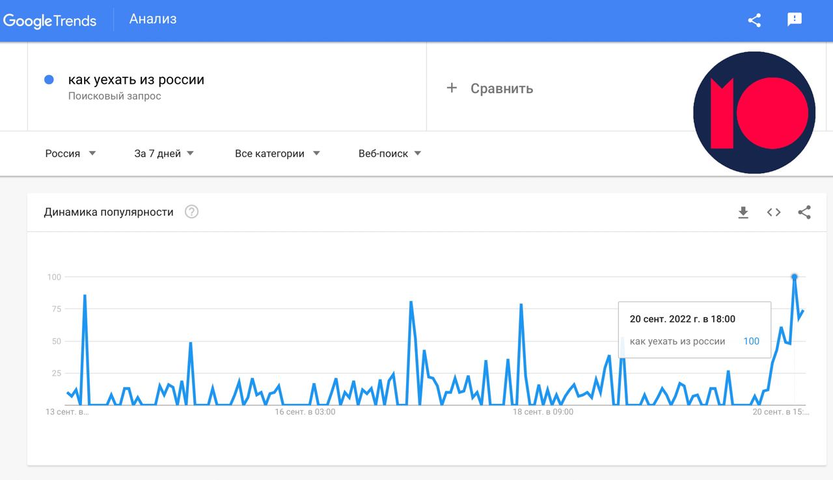Screen dimensions: 833x480
Task: Open the Россия region dropdown
Action: click(70, 154)
